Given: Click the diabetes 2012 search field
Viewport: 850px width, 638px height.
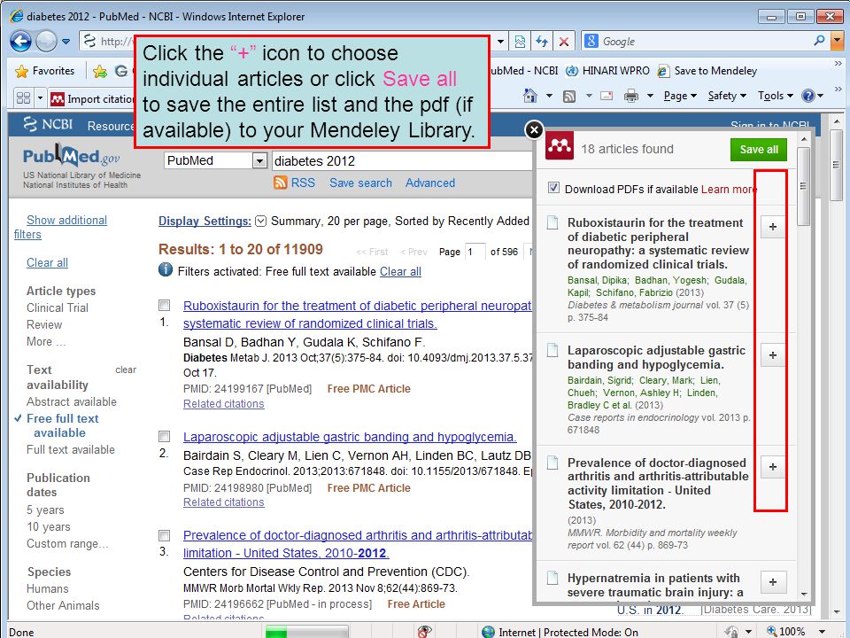Looking at the screenshot, I should [401, 161].
